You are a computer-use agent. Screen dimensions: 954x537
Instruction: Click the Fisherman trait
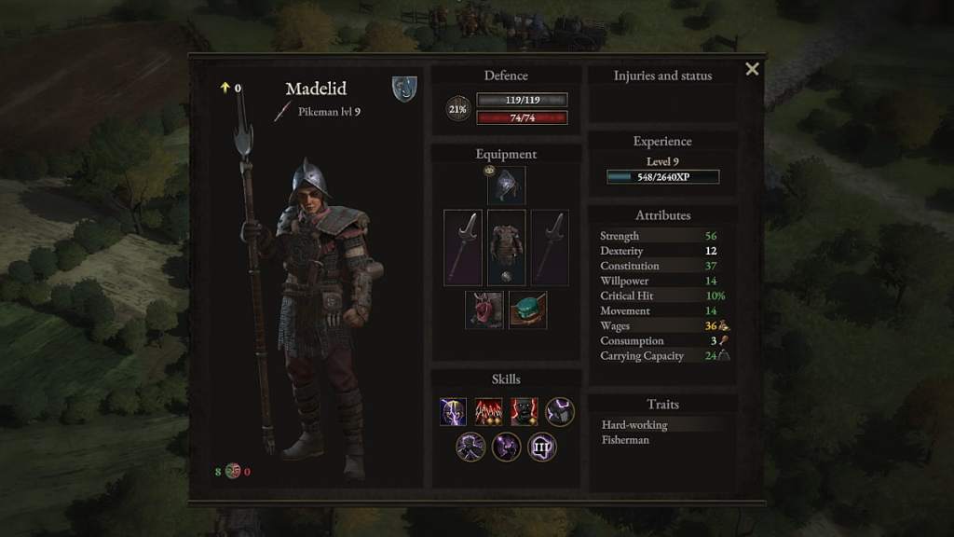625,440
